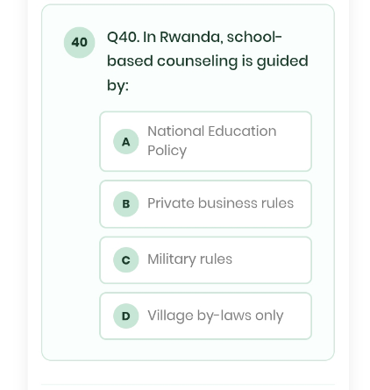The width and height of the screenshot is (370, 390).
Task: Click the word Rwanda in the question
Action: tap(191, 37)
